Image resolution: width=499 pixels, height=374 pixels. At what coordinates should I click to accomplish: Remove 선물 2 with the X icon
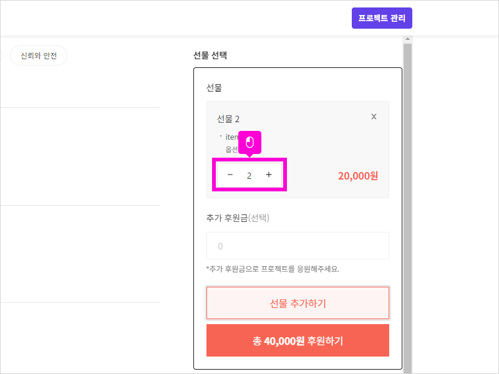[x=374, y=117]
